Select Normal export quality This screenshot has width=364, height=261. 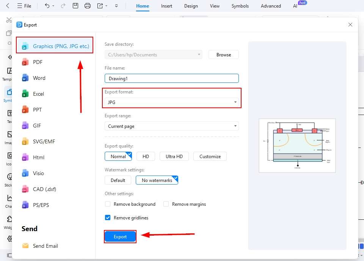(x=118, y=156)
